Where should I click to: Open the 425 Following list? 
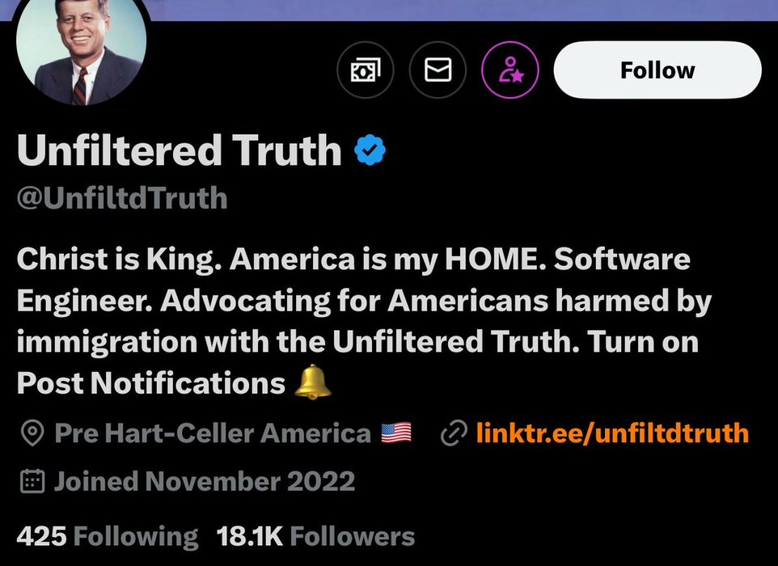(107, 536)
